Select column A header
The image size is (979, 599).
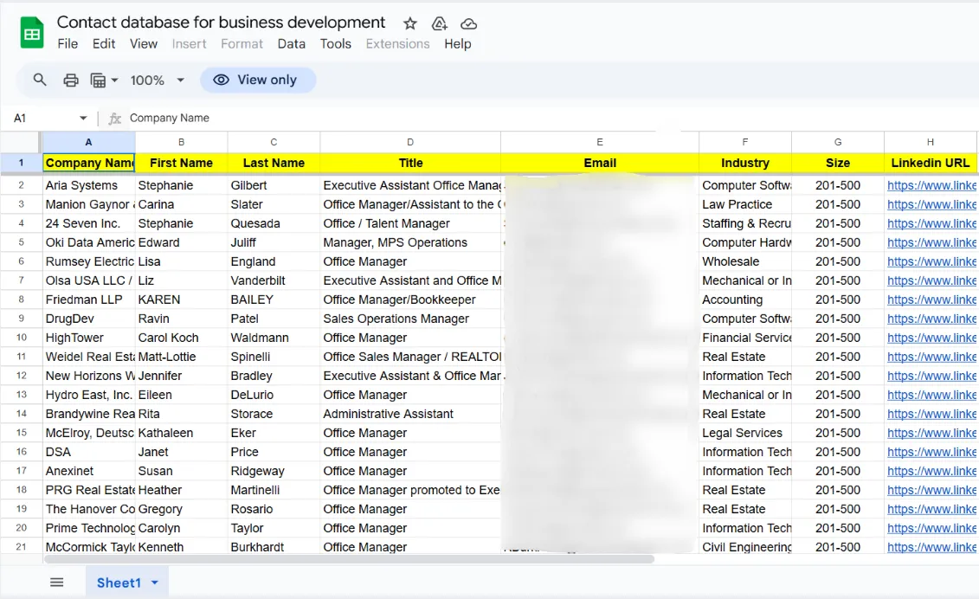tap(88, 143)
